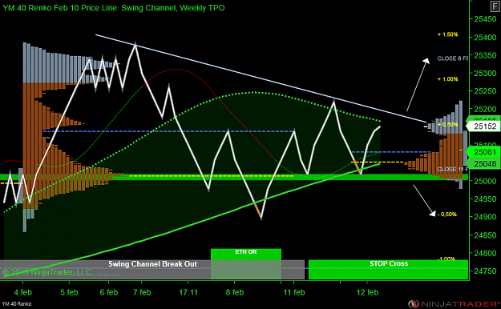Click the 25300 price axis label

tap(485, 73)
